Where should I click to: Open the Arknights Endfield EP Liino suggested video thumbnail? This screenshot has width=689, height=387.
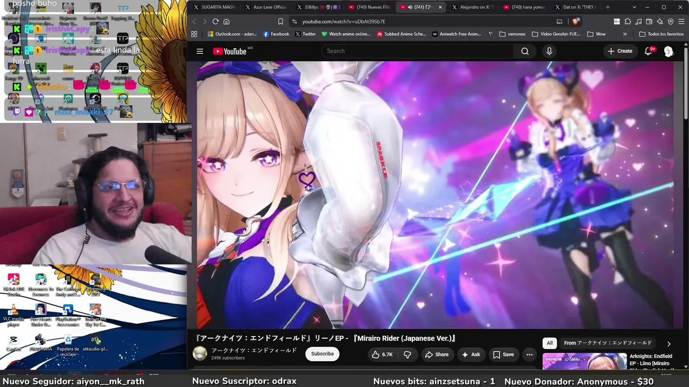pos(584,361)
